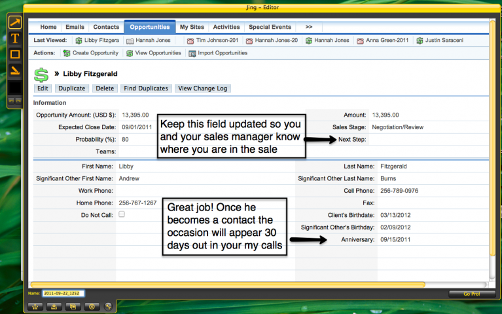Redo the last annotation
The image size is (502, 314).
click(18, 101)
